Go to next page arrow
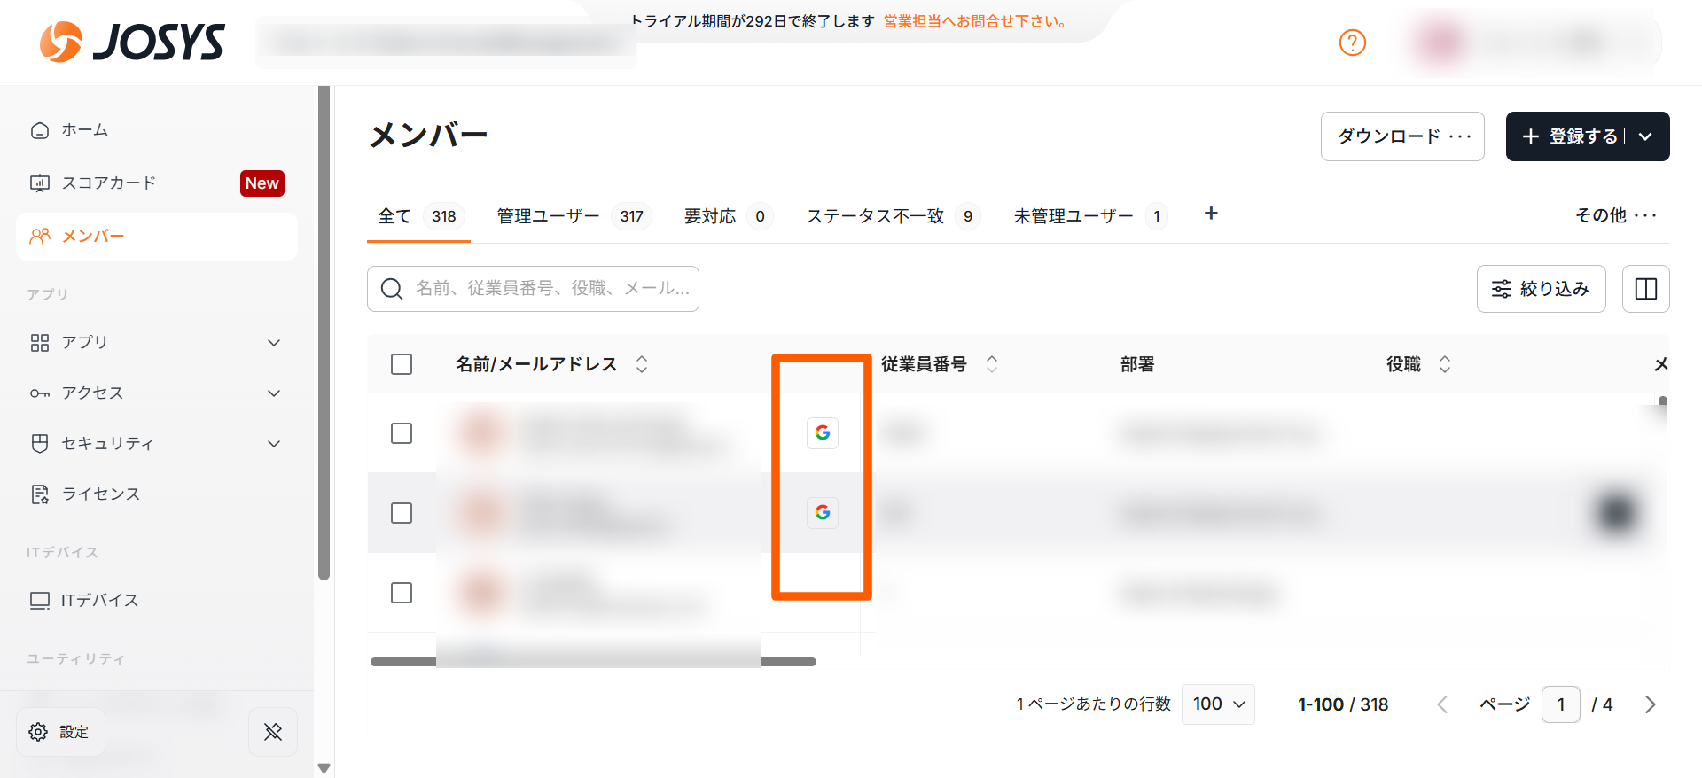The width and height of the screenshot is (1702, 778). click(x=1650, y=704)
